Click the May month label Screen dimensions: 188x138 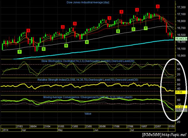point(60,130)
